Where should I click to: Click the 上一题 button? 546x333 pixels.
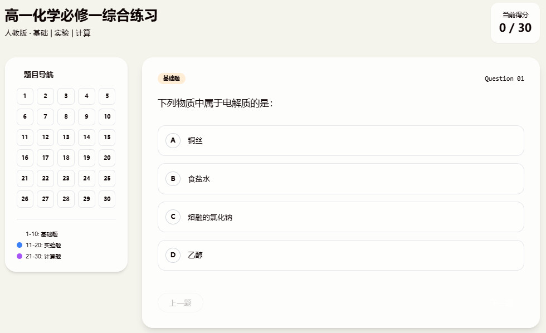pyautogui.click(x=180, y=302)
